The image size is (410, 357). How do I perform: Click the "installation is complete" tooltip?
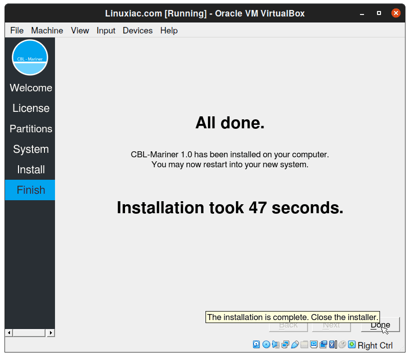pyautogui.click(x=292, y=317)
